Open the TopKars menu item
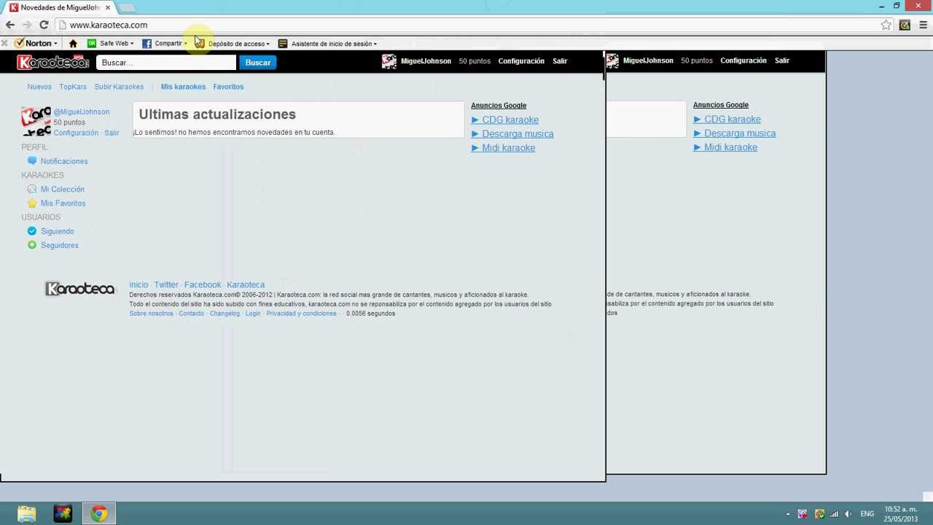Screen dimensions: 933x525 [73, 87]
